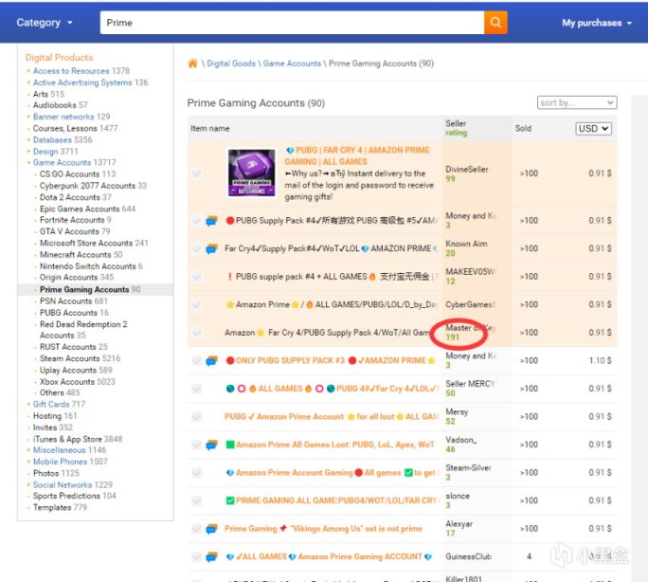648x582 pixels.
Task: Click Digital Goods breadcrumb link
Action: [231, 64]
